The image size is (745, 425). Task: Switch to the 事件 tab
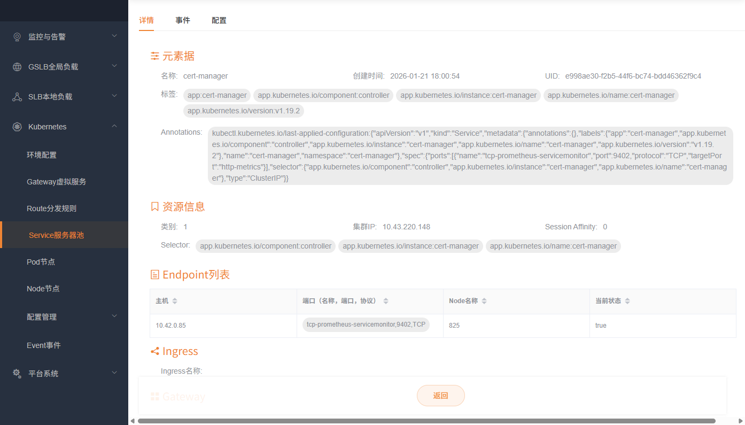[183, 20]
